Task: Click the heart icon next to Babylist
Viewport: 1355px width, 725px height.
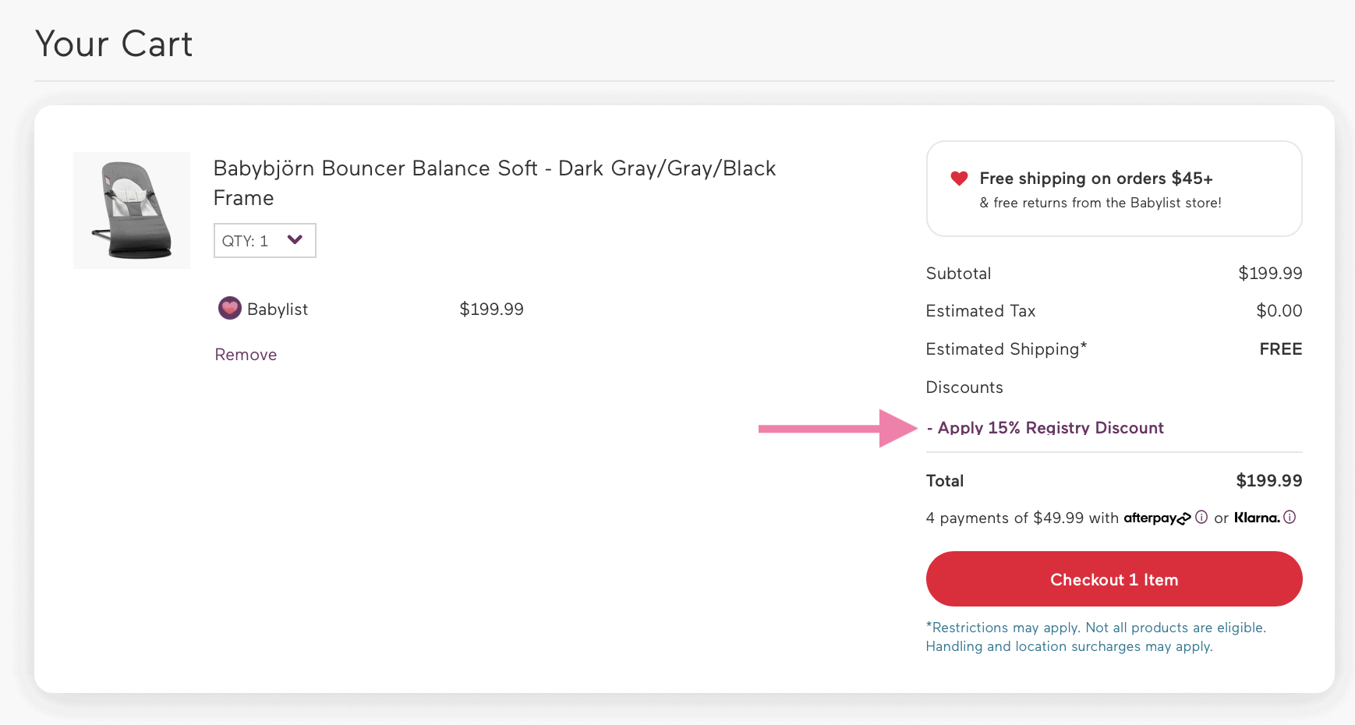Action: click(229, 308)
